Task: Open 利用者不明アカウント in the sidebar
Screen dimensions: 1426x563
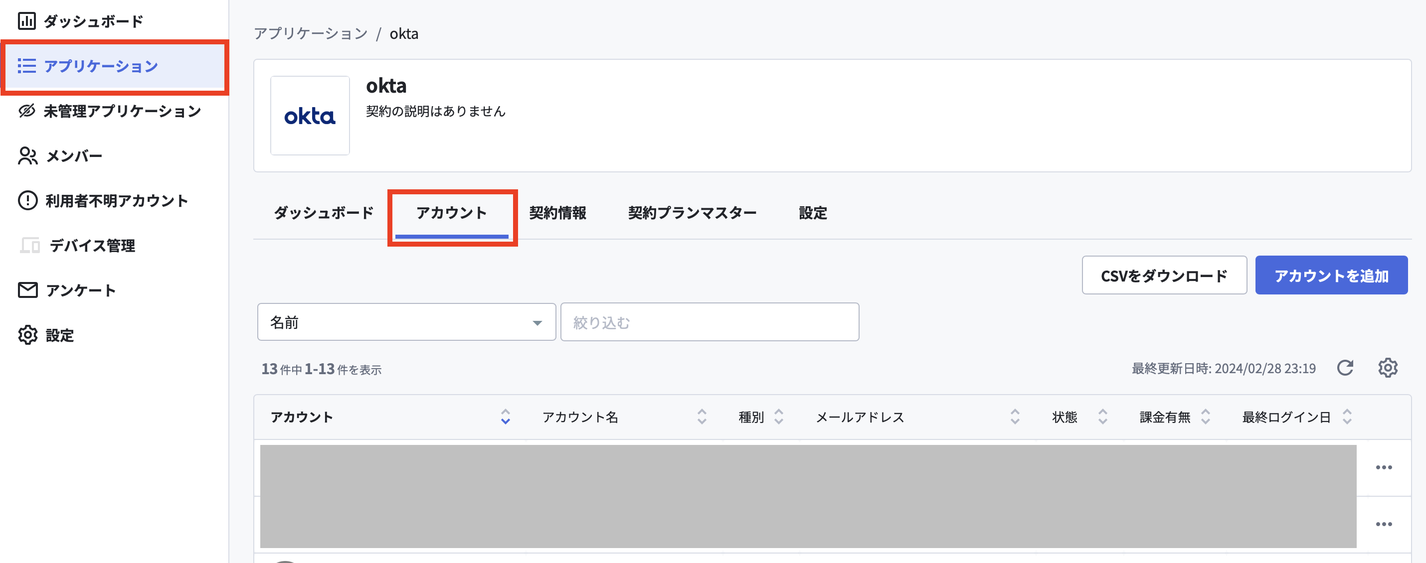Action: click(x=117, y=200)
